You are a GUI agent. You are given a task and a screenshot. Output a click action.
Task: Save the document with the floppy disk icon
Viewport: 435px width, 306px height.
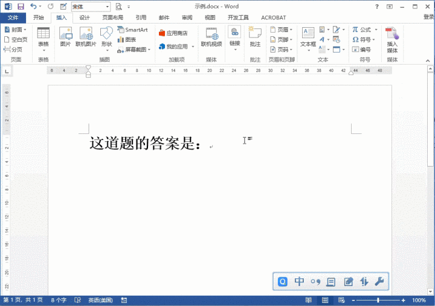pyautogui.click(x=21, y=7)
